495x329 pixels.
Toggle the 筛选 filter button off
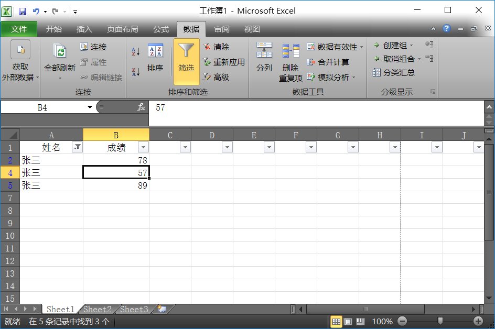pos(186,62)
